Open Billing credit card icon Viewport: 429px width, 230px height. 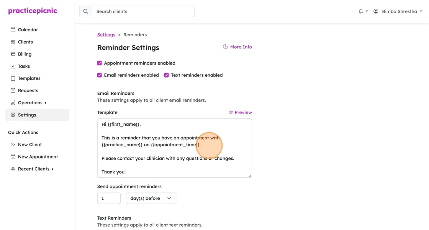13,54
